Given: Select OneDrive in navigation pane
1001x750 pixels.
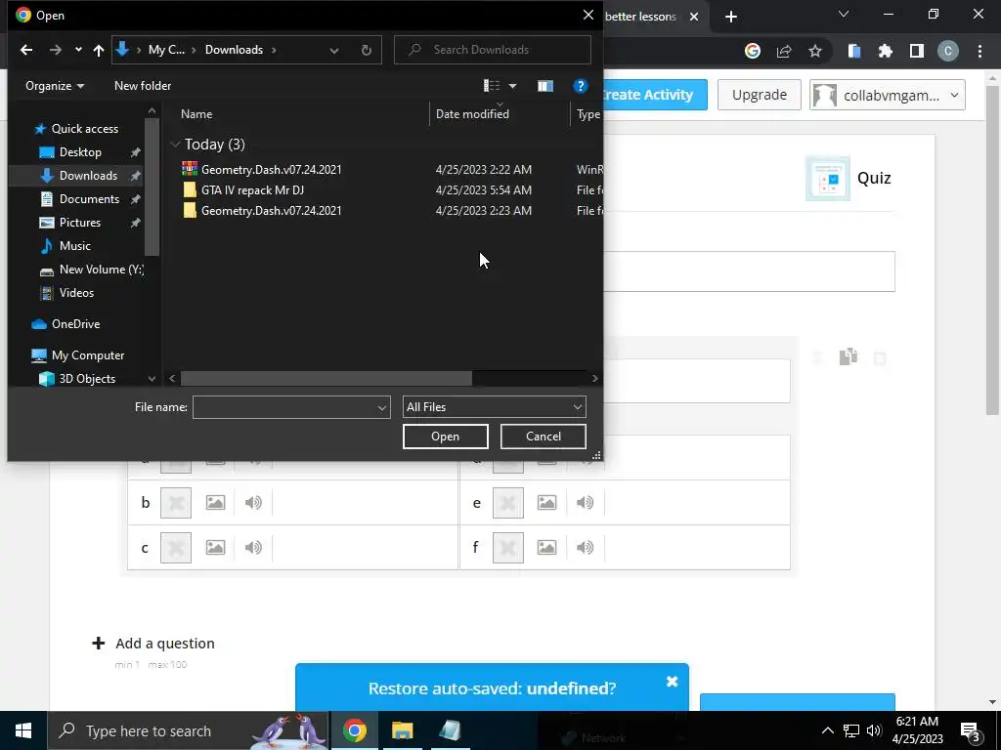Looking at the screenshot, I should pyautogui.click(x=75, y=324).
